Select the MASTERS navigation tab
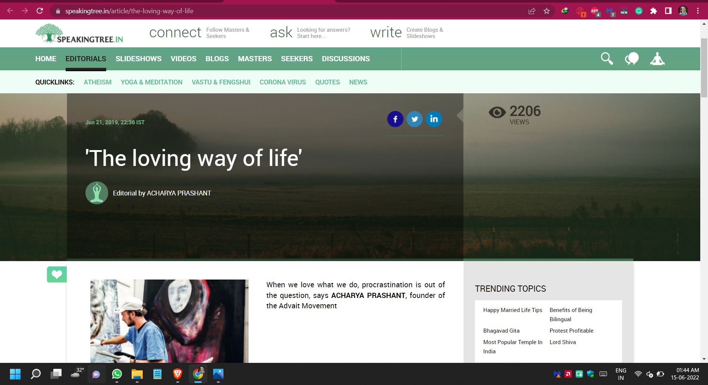The height and width of the screenshot is (385, 708). point(255,59)
